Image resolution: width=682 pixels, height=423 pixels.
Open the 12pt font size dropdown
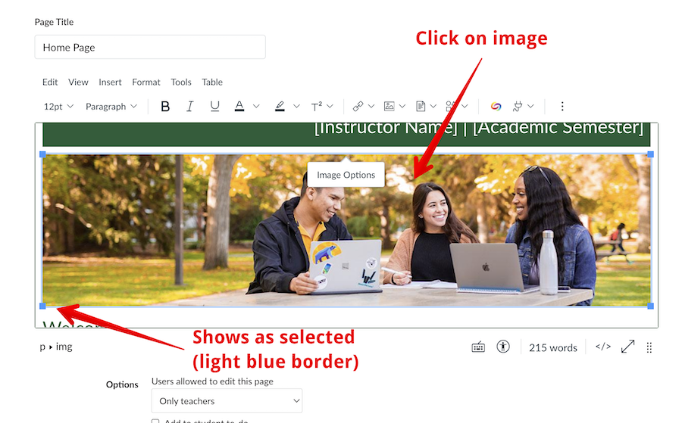58,107
